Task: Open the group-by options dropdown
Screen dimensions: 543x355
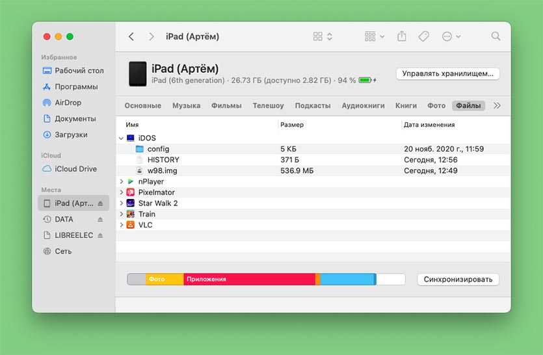Action: (x=375, y=36)
